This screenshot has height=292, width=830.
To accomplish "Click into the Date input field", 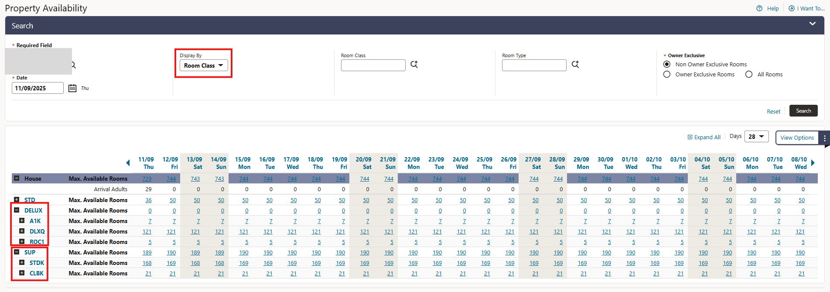I will [x=38, y=88].
